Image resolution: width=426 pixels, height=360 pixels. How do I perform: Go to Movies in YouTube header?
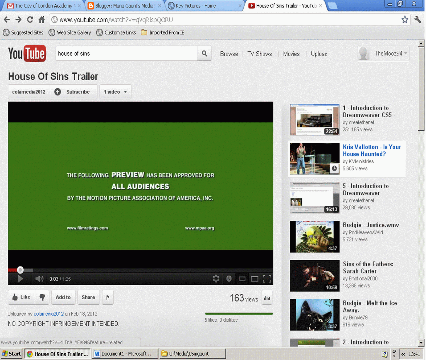point(291,54)
